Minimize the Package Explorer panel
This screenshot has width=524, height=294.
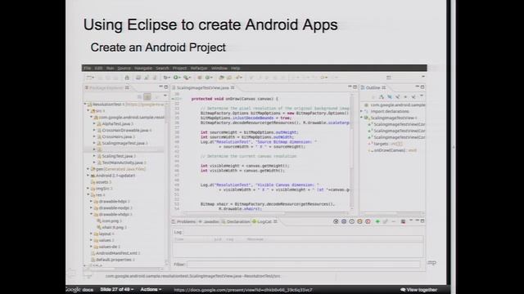160,87
